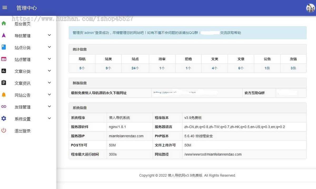The width and height of the screenshot is (316, 189).
Task: Open the 4个 count under 文类
Action: pyautogui.click(x=215, y=68)
